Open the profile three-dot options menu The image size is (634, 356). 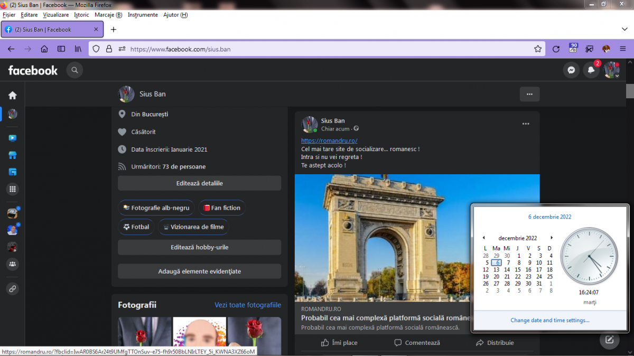click(x=529, y=94)
